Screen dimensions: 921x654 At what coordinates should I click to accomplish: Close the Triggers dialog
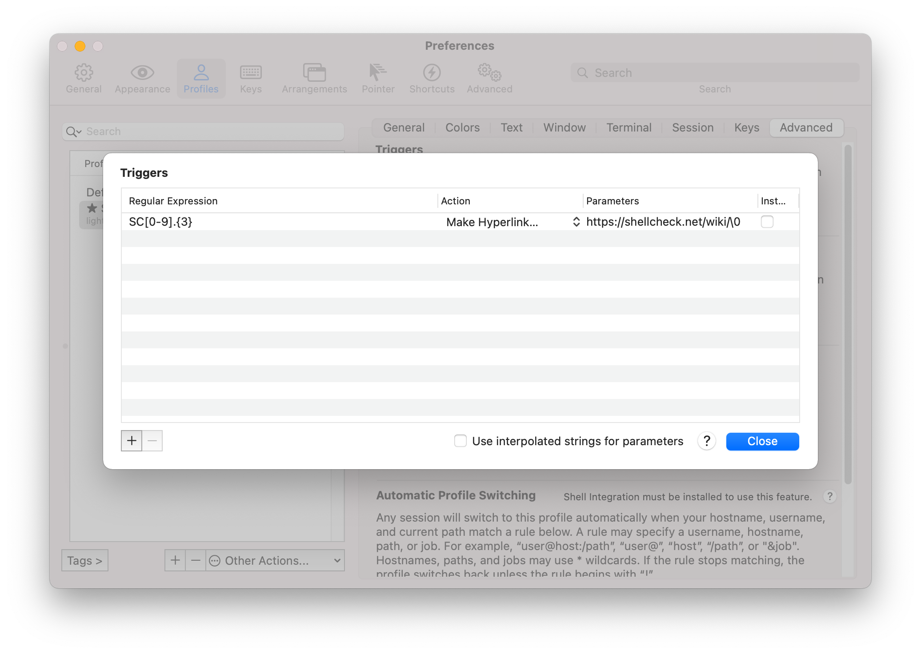click(x=762, y=441)
